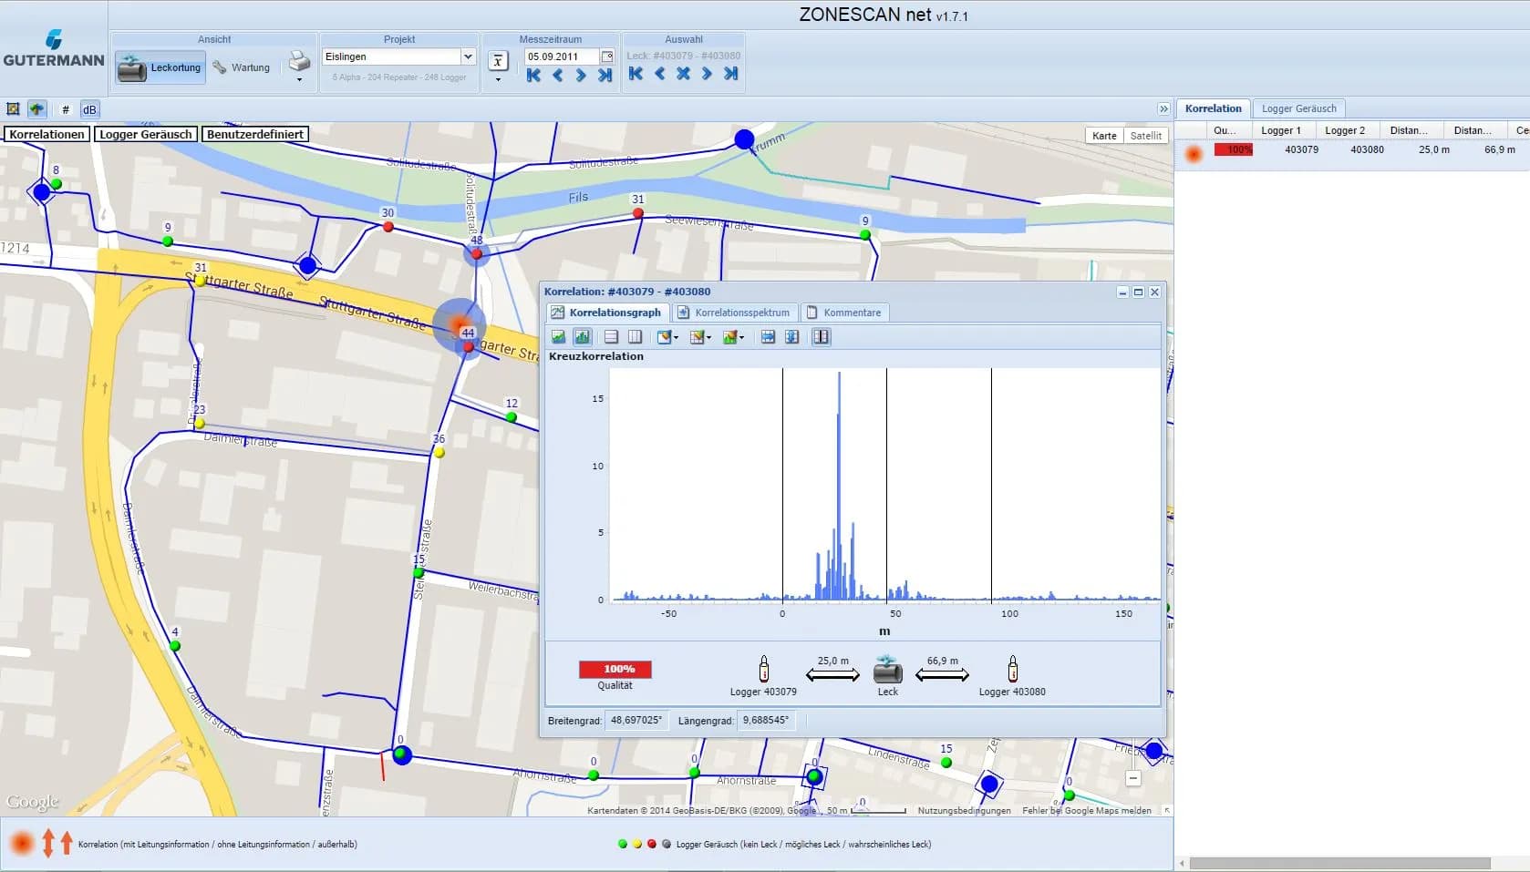
Task: Jump to last Messzeitraum period
Action: [x=605, y=76]
